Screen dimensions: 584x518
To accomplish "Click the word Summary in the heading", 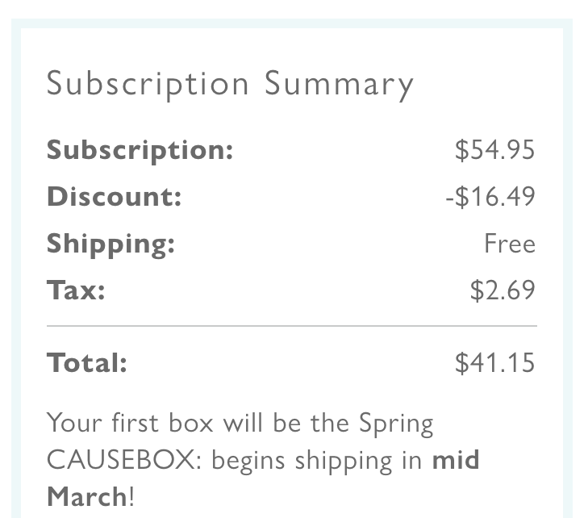I will point(339,86).
